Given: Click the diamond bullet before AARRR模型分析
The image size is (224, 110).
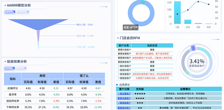Looking at the screenshot, I should point(5,5).
